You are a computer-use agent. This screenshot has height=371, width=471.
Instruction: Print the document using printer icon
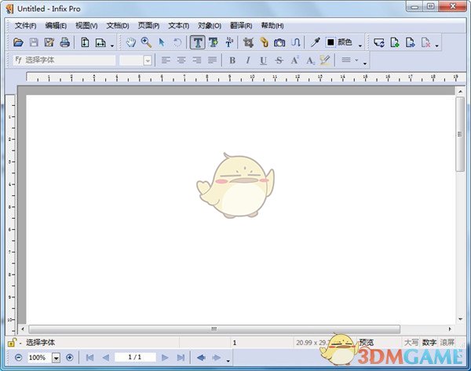coord(65,42)
